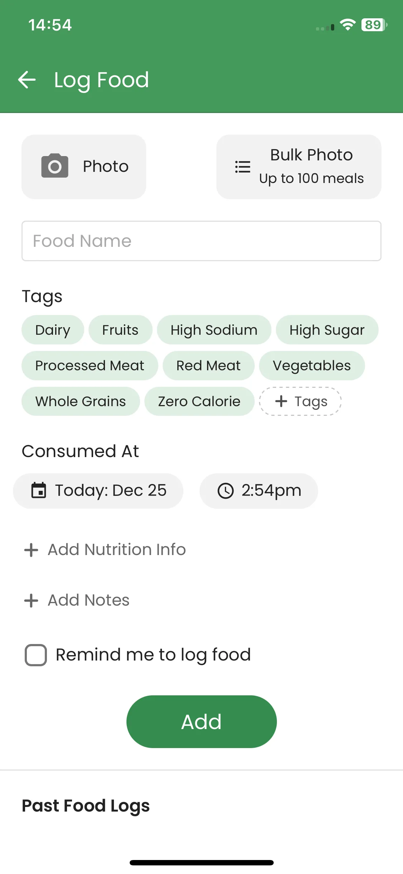This screenshot has height=874, width=403.
Task: Tap the clock icon for time
Action: (x=226, y=490)
